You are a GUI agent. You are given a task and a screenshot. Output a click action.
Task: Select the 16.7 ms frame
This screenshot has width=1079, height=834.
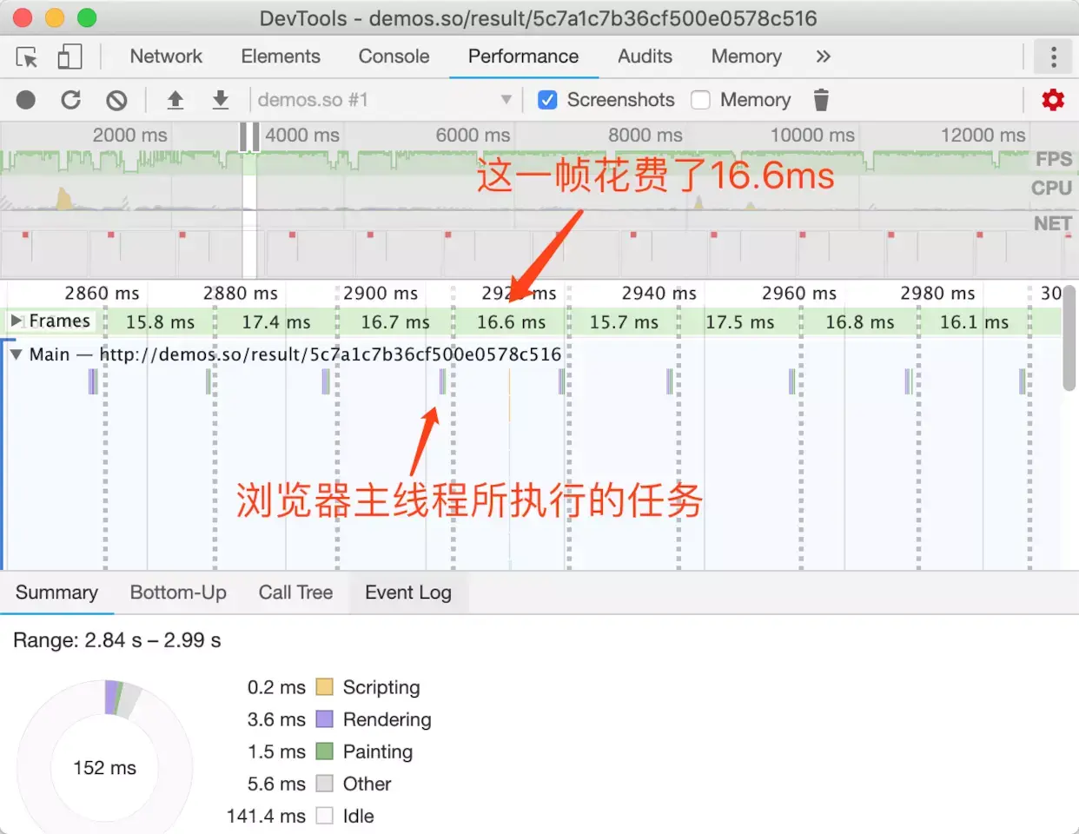pos(395,322)
